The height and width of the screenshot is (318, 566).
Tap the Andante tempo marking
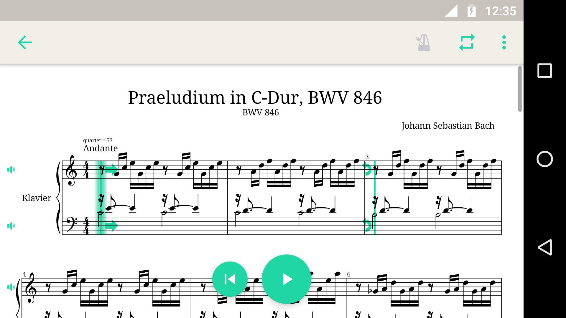(x=101, y=148)
